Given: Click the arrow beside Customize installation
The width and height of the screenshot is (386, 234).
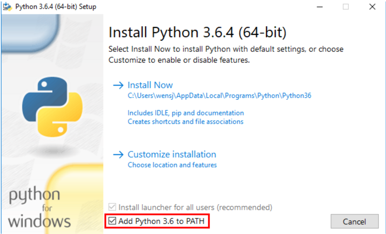Looking at the screenshot, I should coord(119,155).
